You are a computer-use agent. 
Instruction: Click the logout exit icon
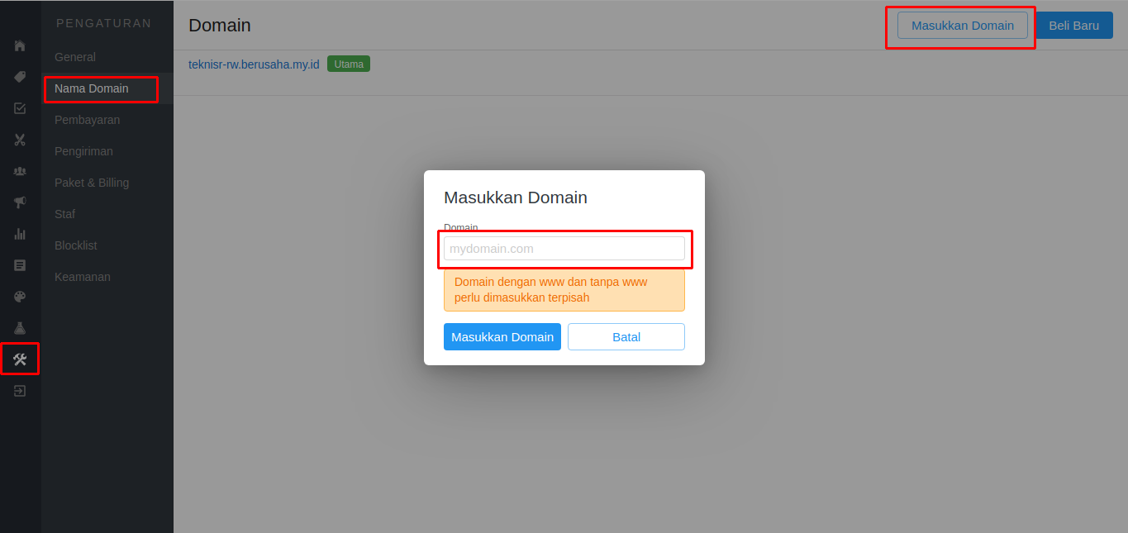[20, 391]
